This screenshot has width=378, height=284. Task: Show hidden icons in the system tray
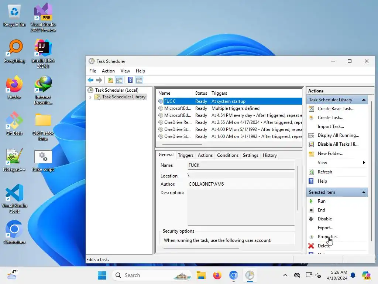click(x=285, y=275)
